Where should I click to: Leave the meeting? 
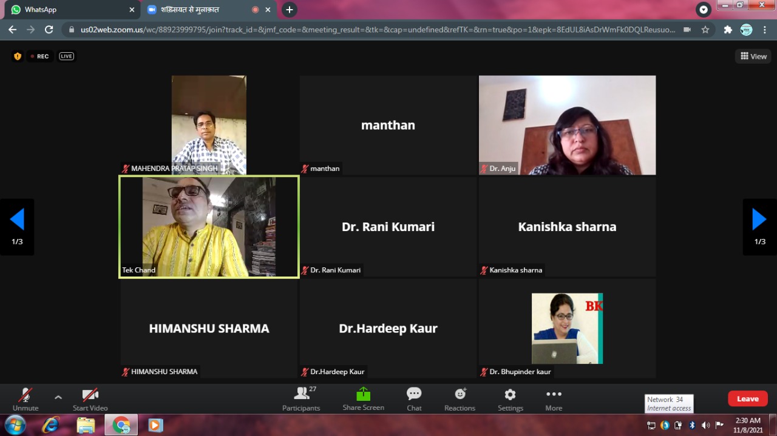747,398
